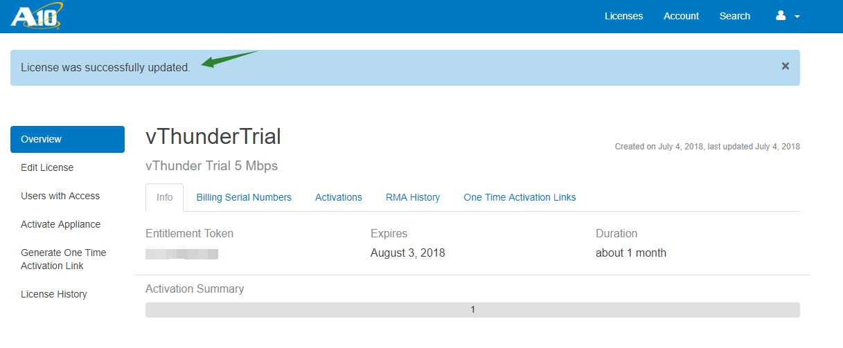This screenshot has width=843, height=348.
Task: Click the 'vThunderTrial' license title
Action: [x=213, y=137]
